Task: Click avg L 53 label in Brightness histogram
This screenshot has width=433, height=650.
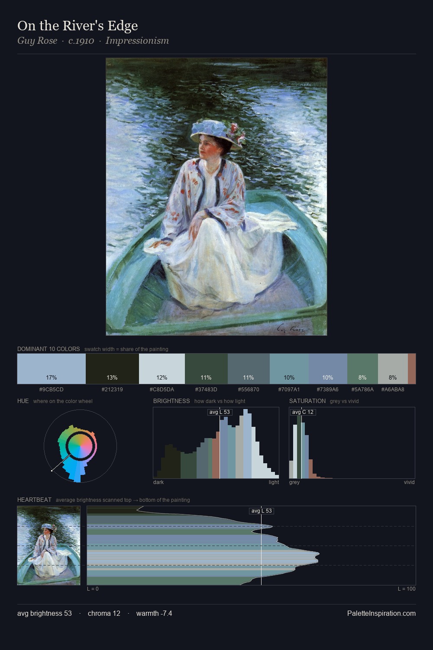Action: 220,412
